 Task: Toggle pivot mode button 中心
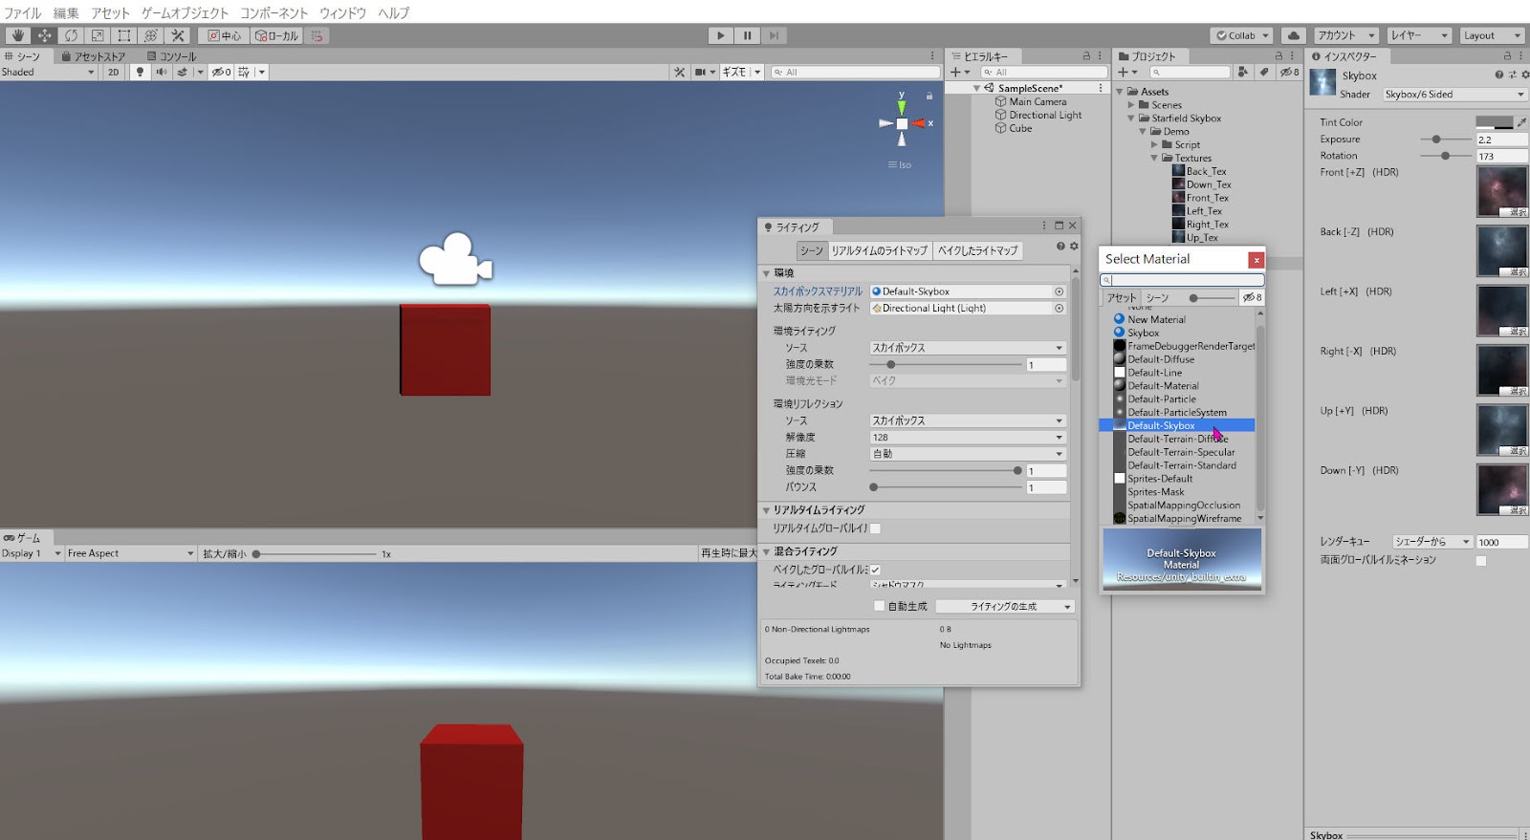pyautogui.click(x=225, y=35)
